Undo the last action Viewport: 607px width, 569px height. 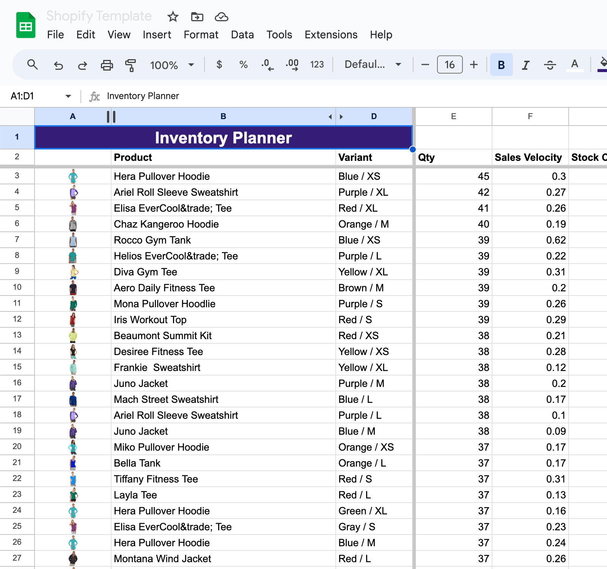click(58, 65)
